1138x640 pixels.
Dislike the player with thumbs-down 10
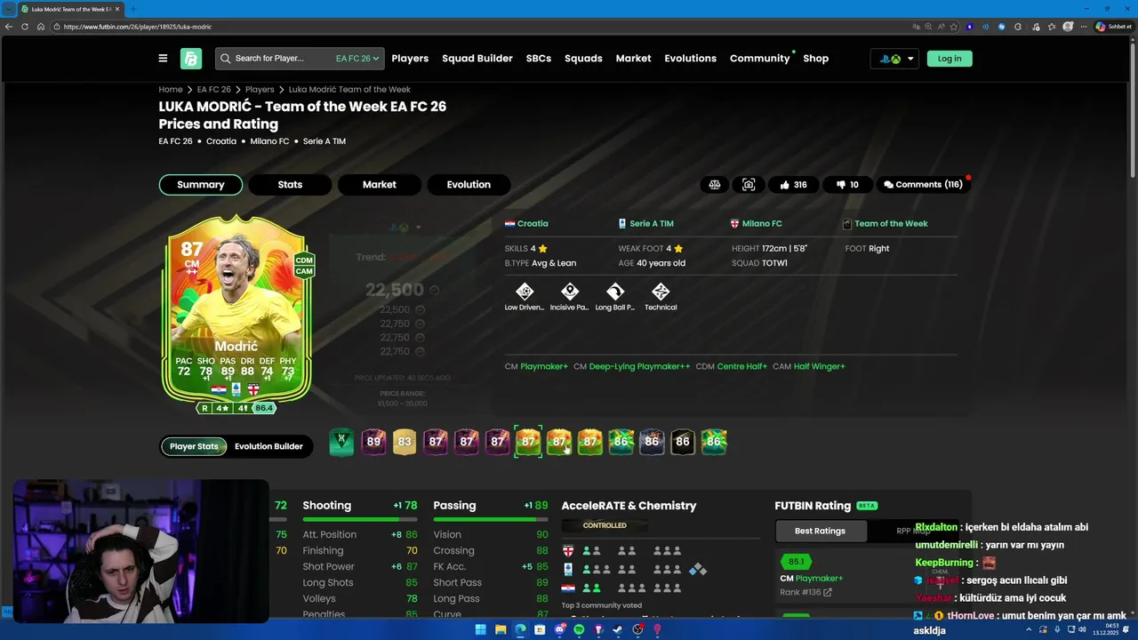click(x=847, y=185)
